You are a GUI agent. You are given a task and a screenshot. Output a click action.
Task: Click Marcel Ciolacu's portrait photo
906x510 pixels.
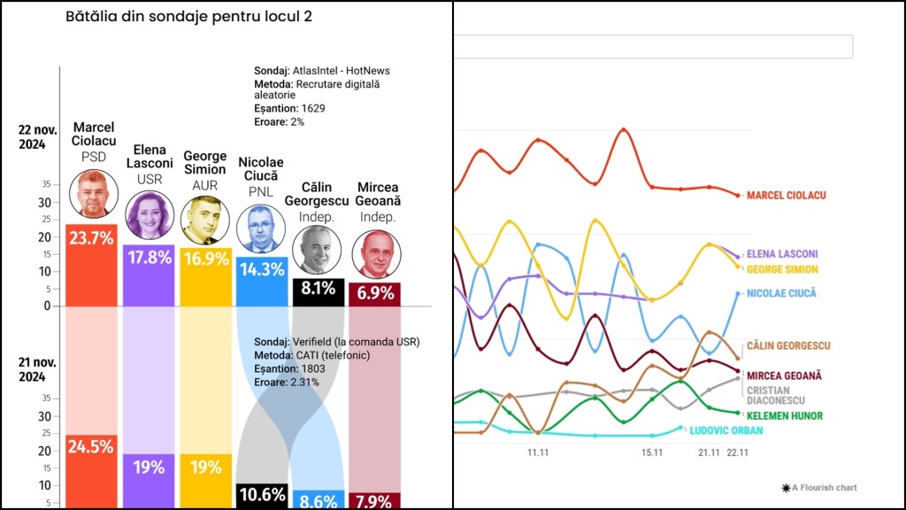click(x=93, y=194)
